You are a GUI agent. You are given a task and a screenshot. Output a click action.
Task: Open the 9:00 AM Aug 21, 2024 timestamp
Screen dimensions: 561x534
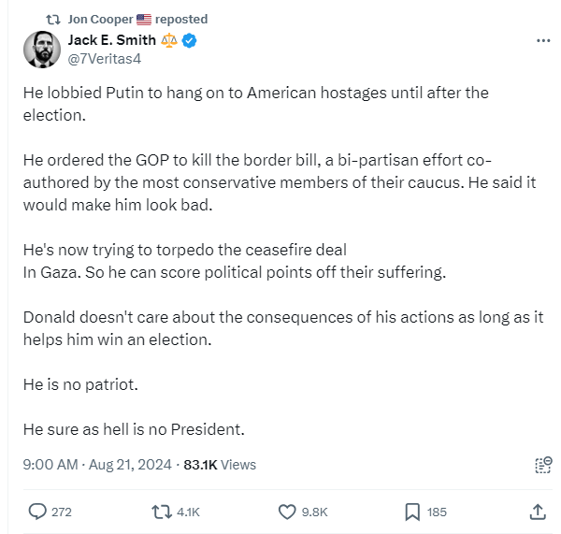coord(96,465)
